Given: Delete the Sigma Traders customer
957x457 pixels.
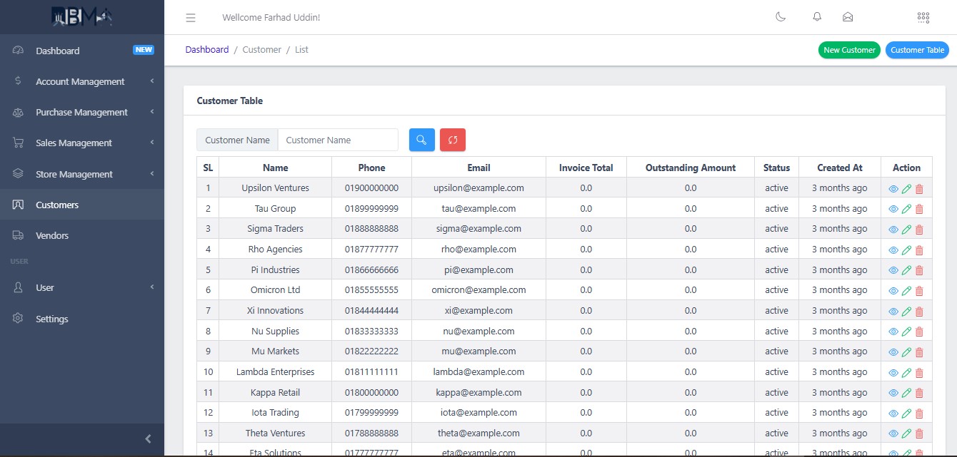Looking at the screenshot, I should point(919,230).
